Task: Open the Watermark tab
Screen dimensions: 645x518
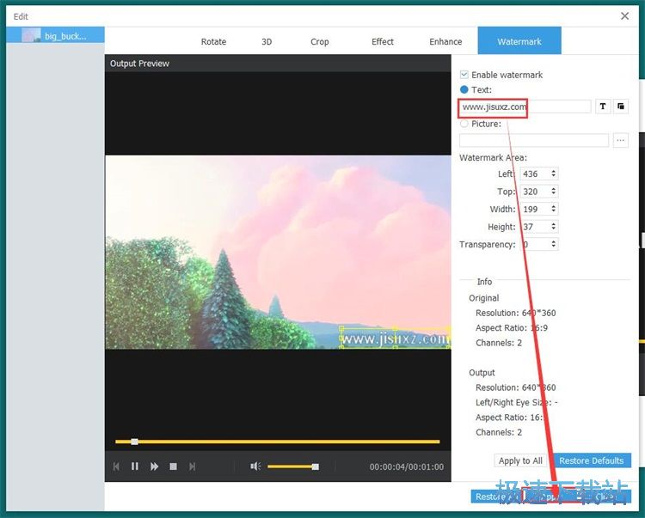Action: [519, 40]
